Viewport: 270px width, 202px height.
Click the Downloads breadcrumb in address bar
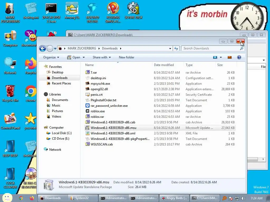(110, 48)
